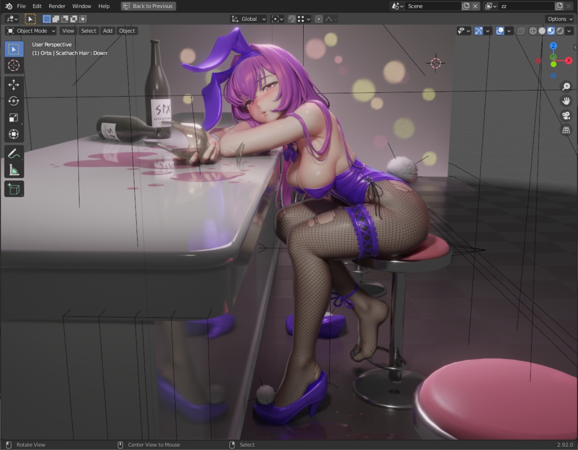
Task: Click the Back to Previous button
Action: pos(147,6)
